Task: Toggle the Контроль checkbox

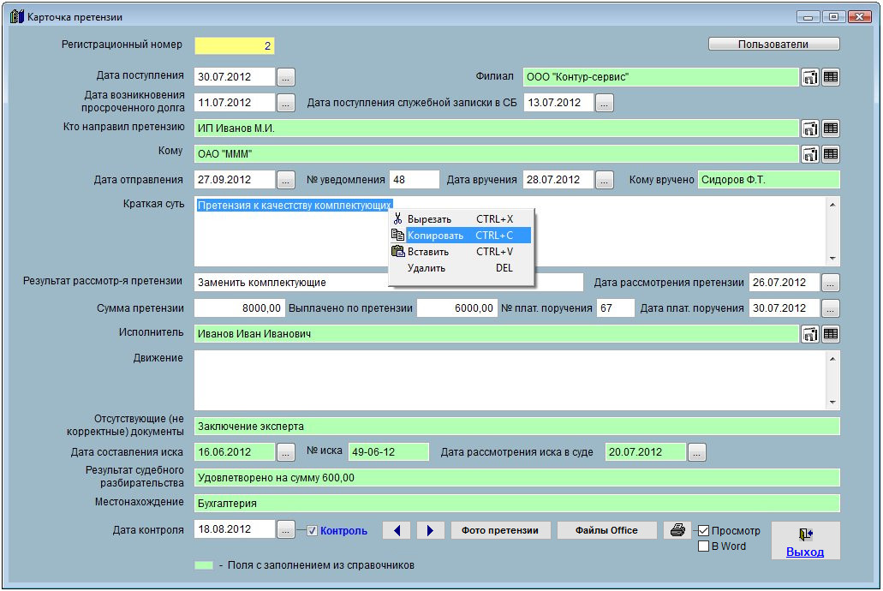Action: (x=313, y=530)
